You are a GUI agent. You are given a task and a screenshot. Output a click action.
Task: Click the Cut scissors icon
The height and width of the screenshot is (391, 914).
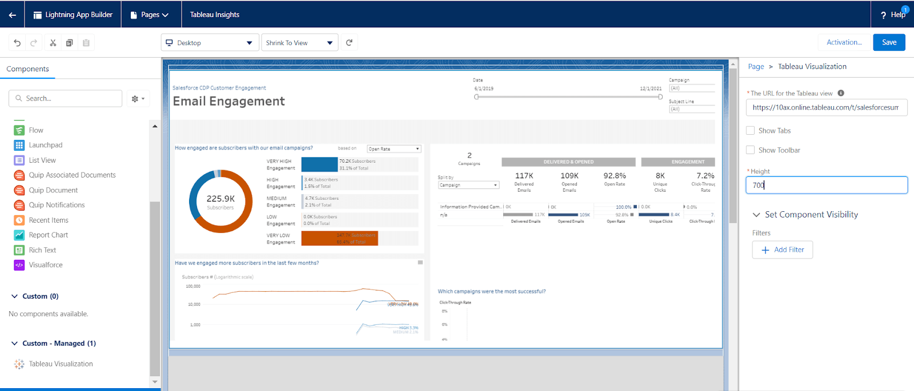coord(53,43)
